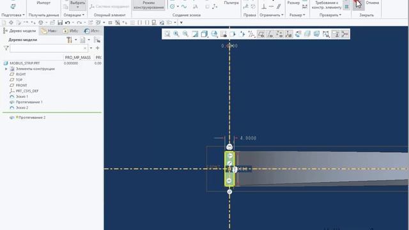This screenshot has width=409, height=230.
Task: Open the Операции group dropdown
Action: pos(74,15)
